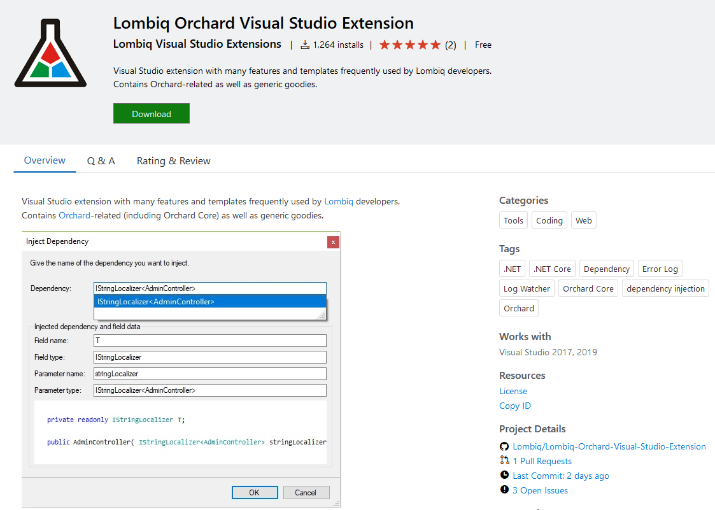Image resolution: width=715 pixels, height=510 pixels.
Task: Click the Free price label
Action: click(x=483, y=45)
